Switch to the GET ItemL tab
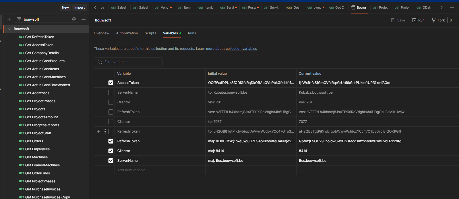This screenshot has width=459, height=199. (x=206, y=7)
